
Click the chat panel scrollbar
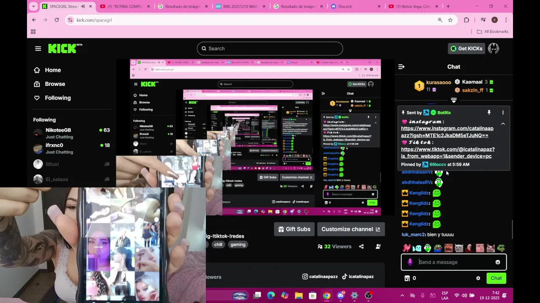point(512,229)
